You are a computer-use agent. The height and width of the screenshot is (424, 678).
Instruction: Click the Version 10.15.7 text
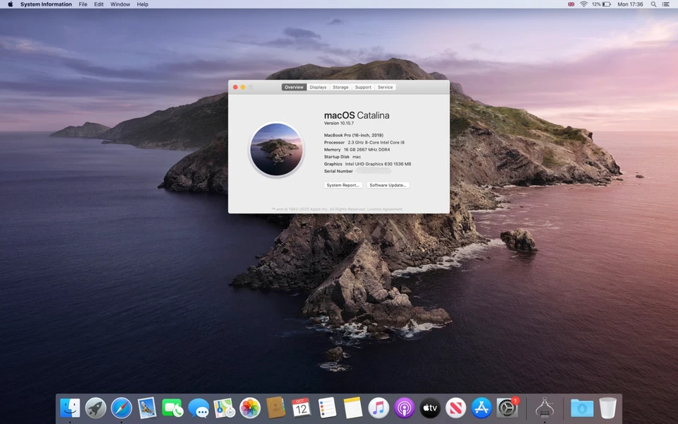pos(338,123)
